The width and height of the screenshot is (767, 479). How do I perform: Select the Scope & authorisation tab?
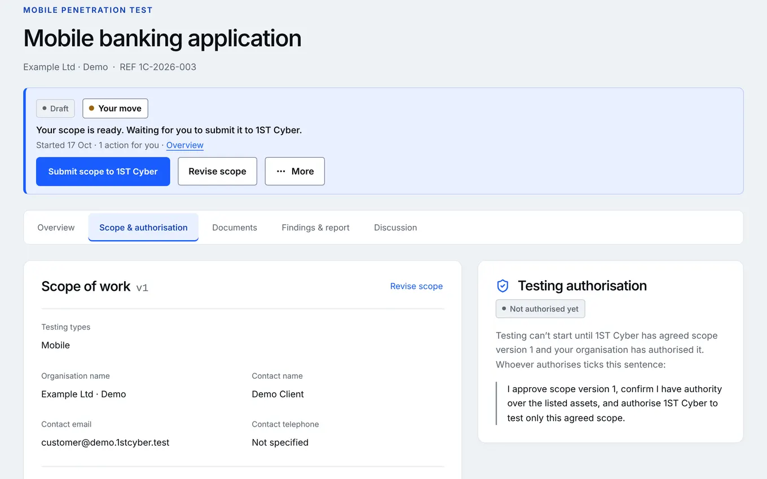[143, 228]
